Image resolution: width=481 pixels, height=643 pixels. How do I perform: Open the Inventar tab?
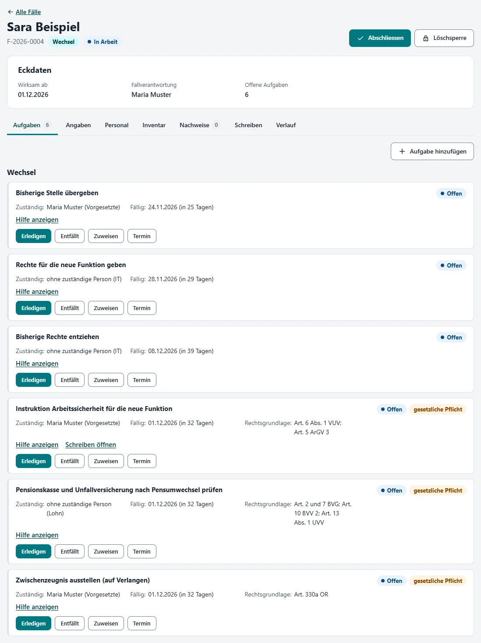point(154,125)
